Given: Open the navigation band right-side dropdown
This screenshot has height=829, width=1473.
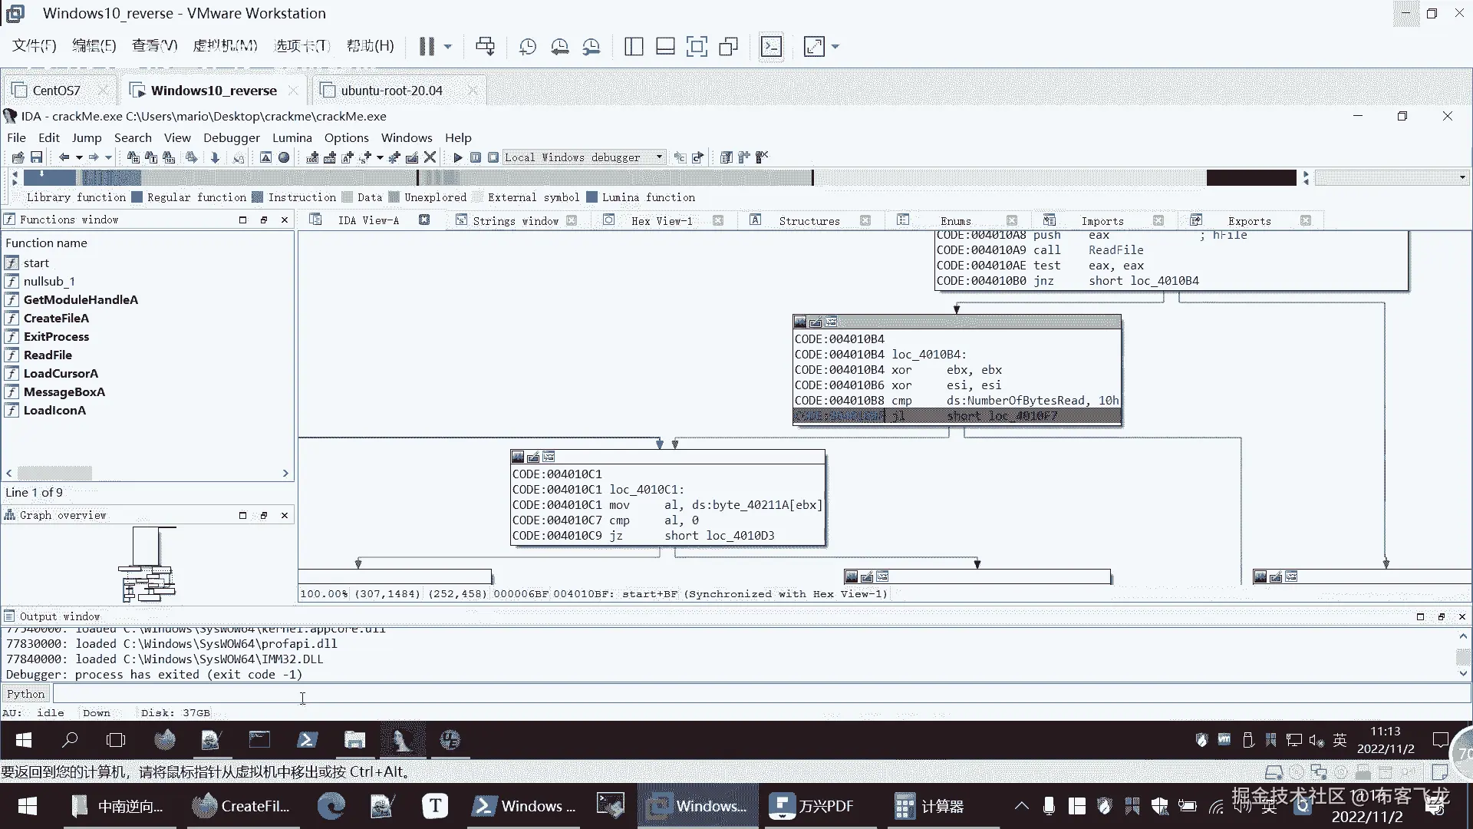Looking at the screenshot, I should pos(1462,177).
